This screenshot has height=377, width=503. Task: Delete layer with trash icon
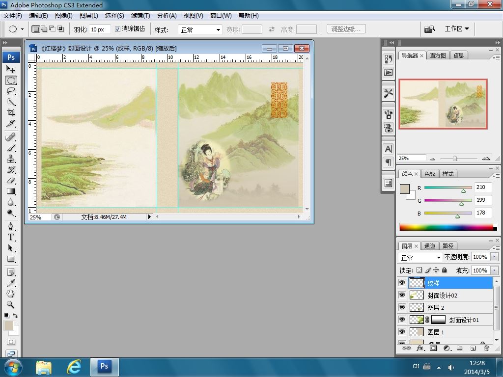pyautogui.click(x=486, y=348)
